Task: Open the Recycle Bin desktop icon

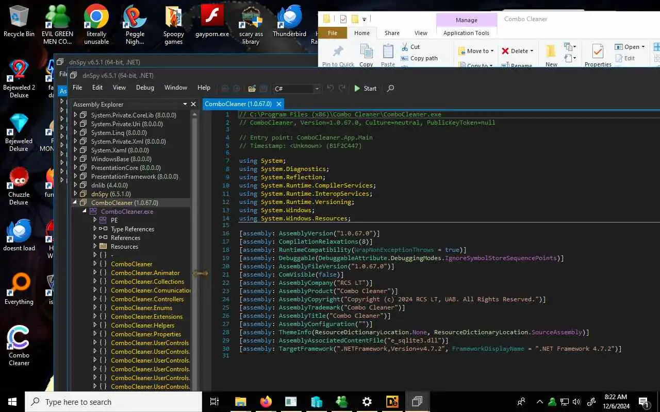Action: pyautogui.click(x=19, y=21)
